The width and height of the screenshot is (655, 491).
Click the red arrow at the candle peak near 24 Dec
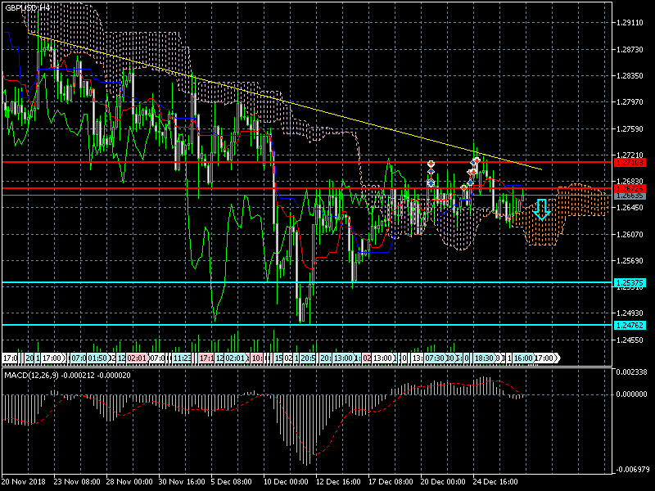pyautogui.click(x=476, y=160)
